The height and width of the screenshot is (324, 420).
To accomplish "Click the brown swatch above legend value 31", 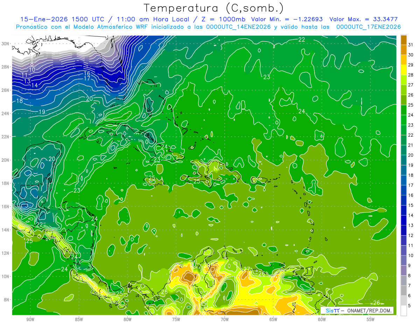I will pos(404,40).
